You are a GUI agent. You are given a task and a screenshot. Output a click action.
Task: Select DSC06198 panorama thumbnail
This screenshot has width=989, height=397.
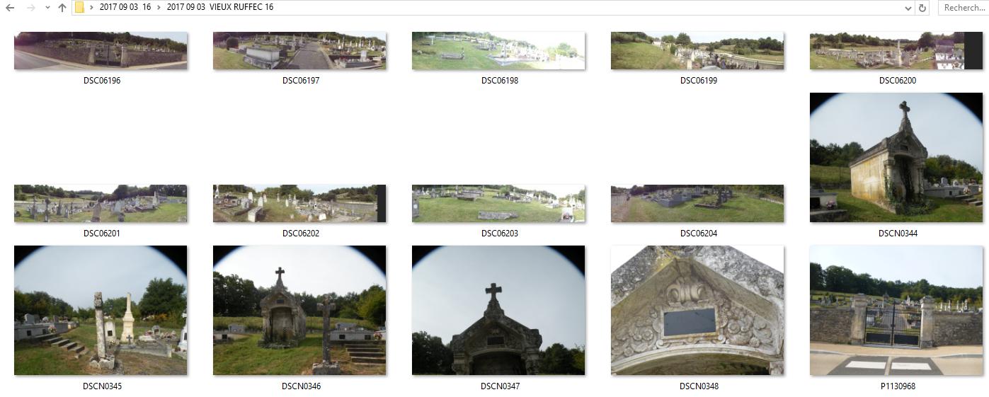click(x=498, y=50)
